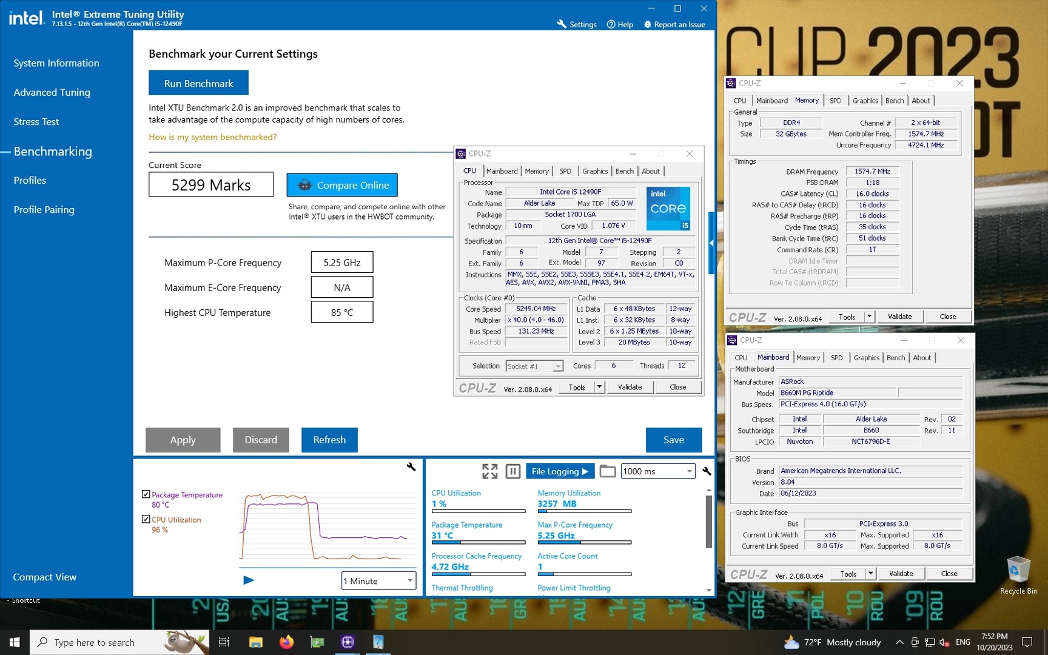The width and height of the screenshot is (1048, 655).
Task: Select System Information in XTU sidebar
Action: pyautogui.click(x=56, y=63)
